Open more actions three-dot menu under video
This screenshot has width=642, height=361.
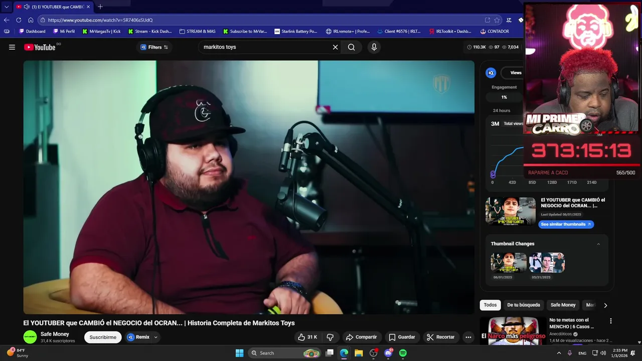pos(468,337)
